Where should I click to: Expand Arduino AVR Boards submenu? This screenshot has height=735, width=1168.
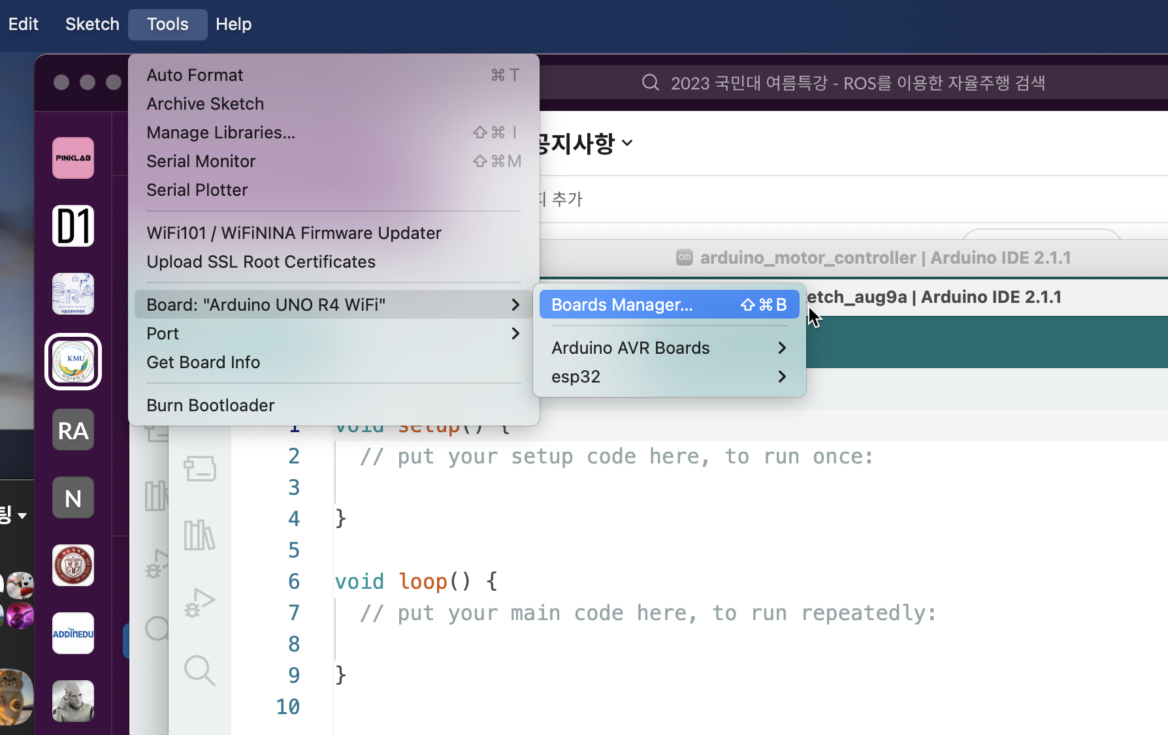pyautogui.click(x=670, y=348)
